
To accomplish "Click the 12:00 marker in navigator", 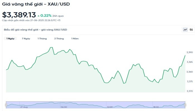I will pos(109,107).
